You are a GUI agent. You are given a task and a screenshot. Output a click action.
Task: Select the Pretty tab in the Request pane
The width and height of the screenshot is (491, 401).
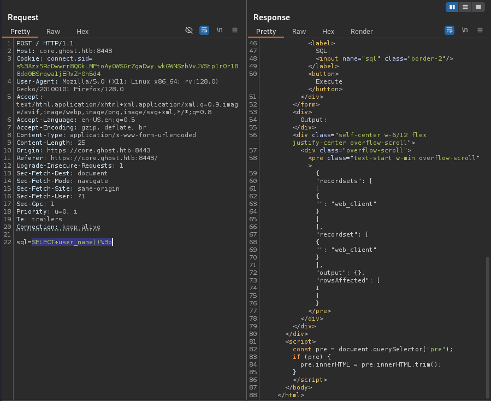coord(20,31)
